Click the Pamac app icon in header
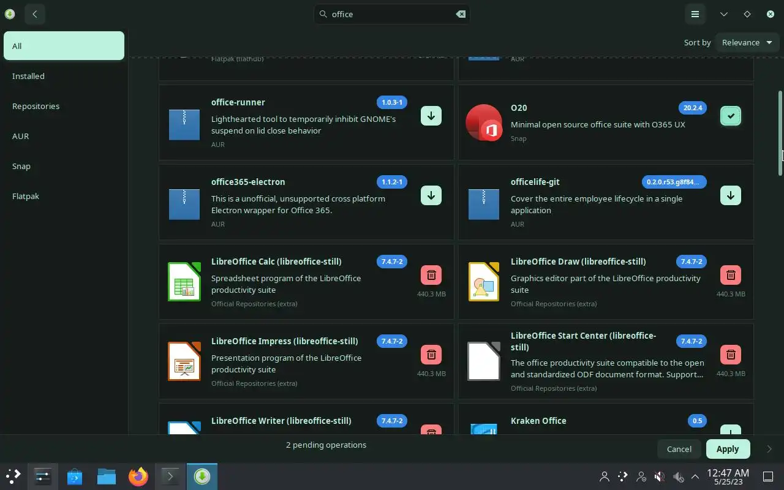The width and height of the screenshot is (784, 490). [9, 14]
